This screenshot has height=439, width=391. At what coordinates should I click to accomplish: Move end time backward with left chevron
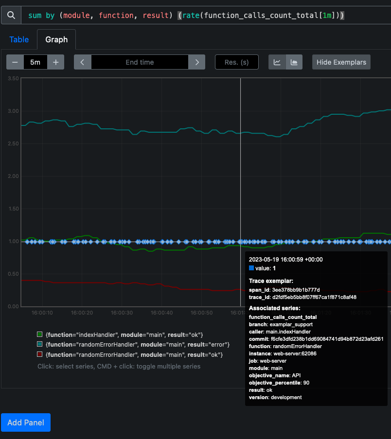click(x=82, y=62)
